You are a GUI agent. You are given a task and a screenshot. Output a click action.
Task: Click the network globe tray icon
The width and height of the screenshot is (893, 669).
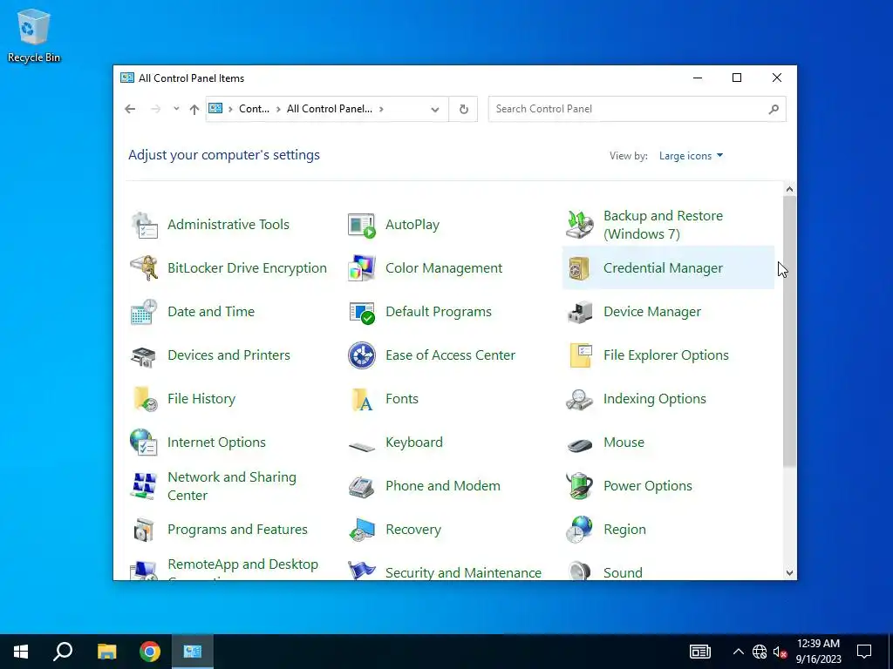click(x=760, y=652)
